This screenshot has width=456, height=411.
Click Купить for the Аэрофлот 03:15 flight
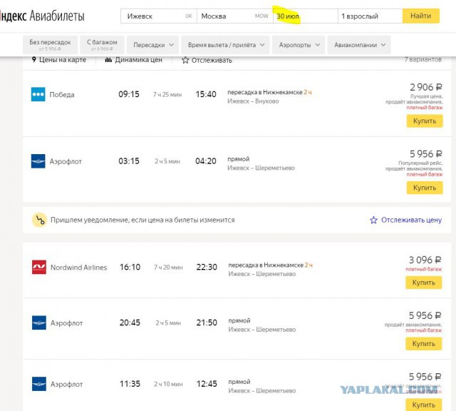tap(425, 188)
